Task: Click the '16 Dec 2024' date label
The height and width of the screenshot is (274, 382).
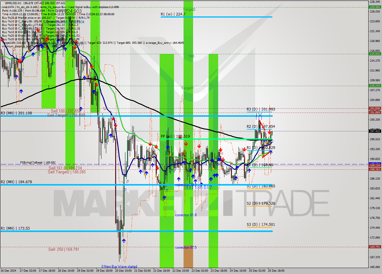Action: click(x=9, y=271)
